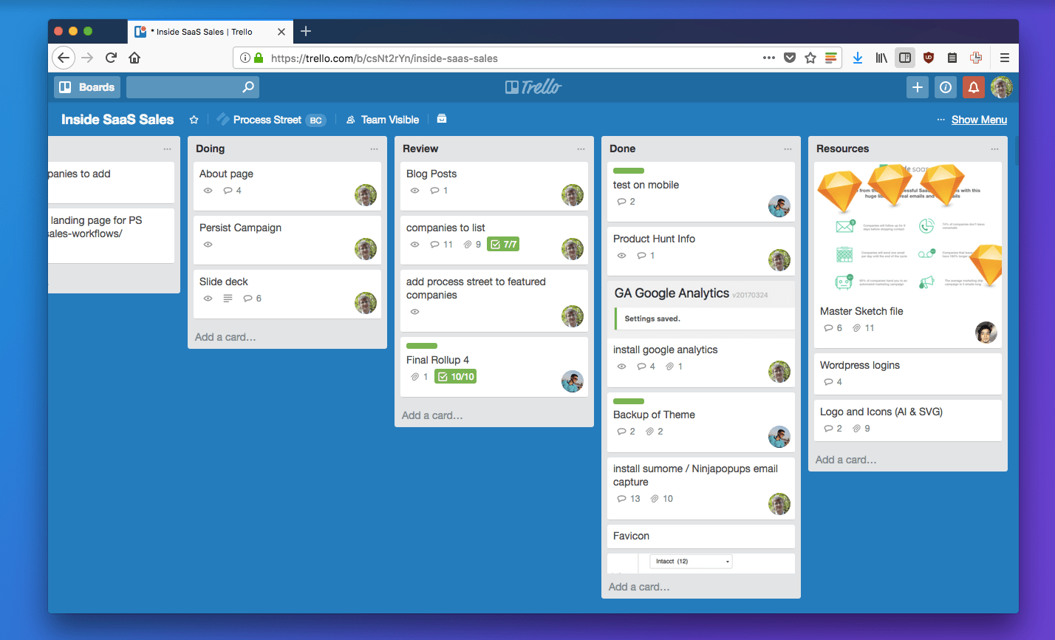The width and height of the screenshot is (1055, 640).
Task: Open the Firefox hamburger menu
Action: [1005, 58]
